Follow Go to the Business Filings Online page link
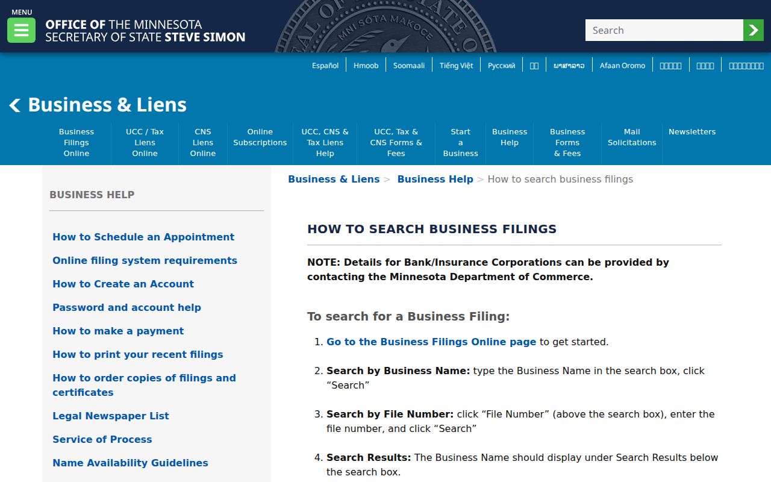The width and height of the screenshot is (771, 482). pos(431,342)
